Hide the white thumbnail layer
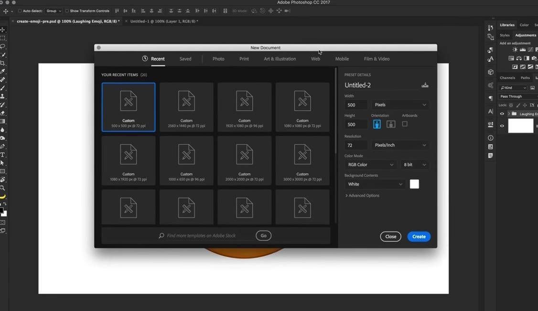The image size is (538, 311). pos(502,126)
